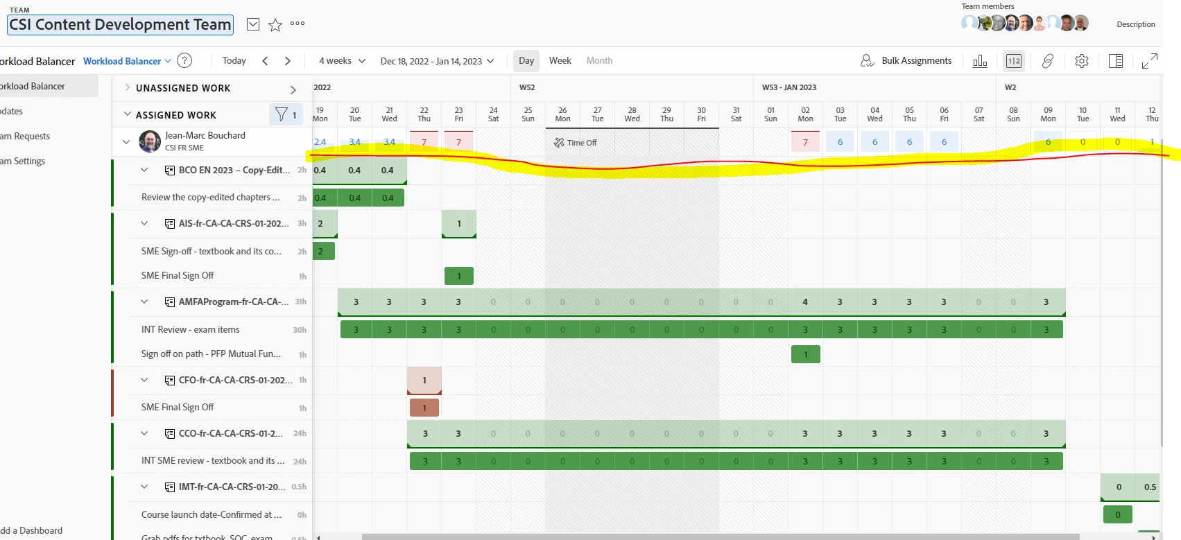Collapse the IMT-fr-CA-CA-CRS project
This screenshot has height=540, width=1181.
click(144, 487)
